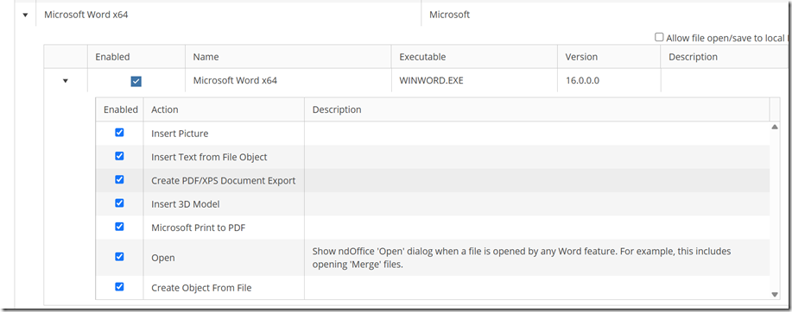This screenshot has width=792, height=312.
Task: Click the ndOffice 'Open' dialog description text
Action: pyautogui.click(x=522, y=258)
